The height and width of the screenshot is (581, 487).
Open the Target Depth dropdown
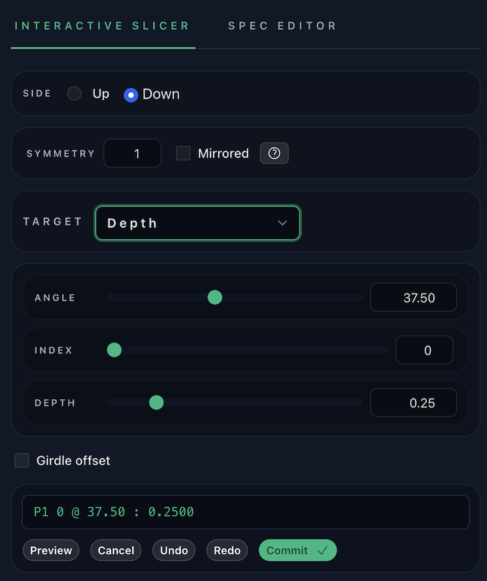pyautogui.click(x=197, y=223)
